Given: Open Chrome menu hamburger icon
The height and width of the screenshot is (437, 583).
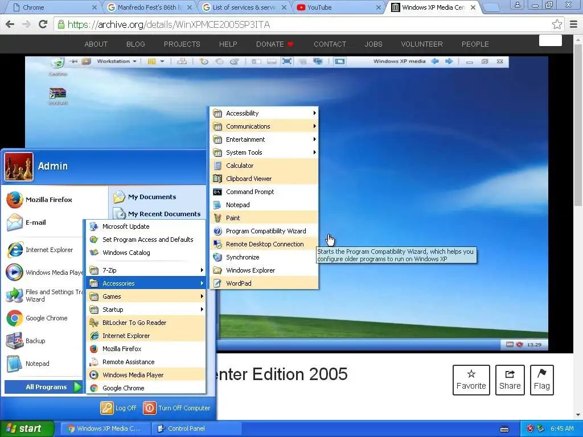Looking at the screenshot, I should (x=573, y=24).
